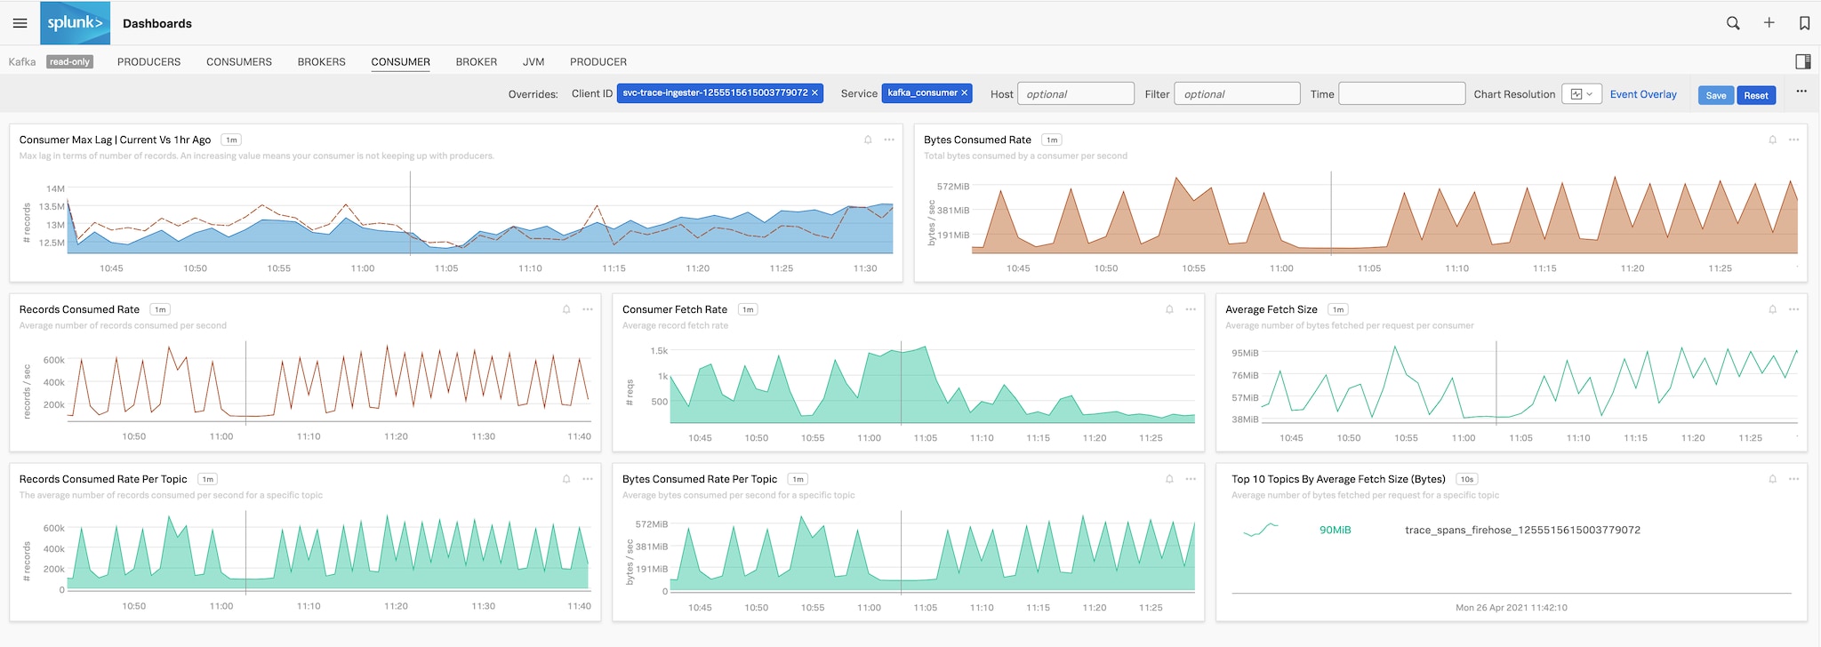Click the Reset button
The width and height of the screenshot is (1821, 647).
coord(1756,95)
